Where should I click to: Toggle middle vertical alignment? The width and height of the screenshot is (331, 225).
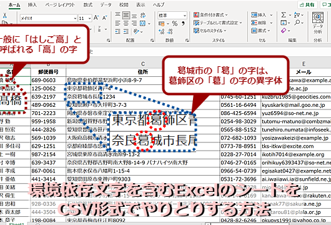(126, 15)
